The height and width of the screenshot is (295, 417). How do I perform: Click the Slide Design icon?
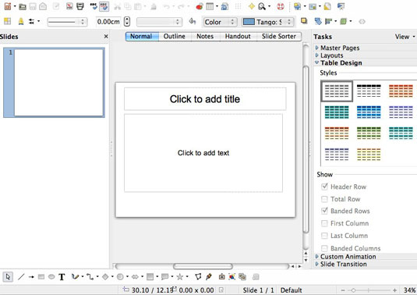pyautogui.click(x=327, y=6)
